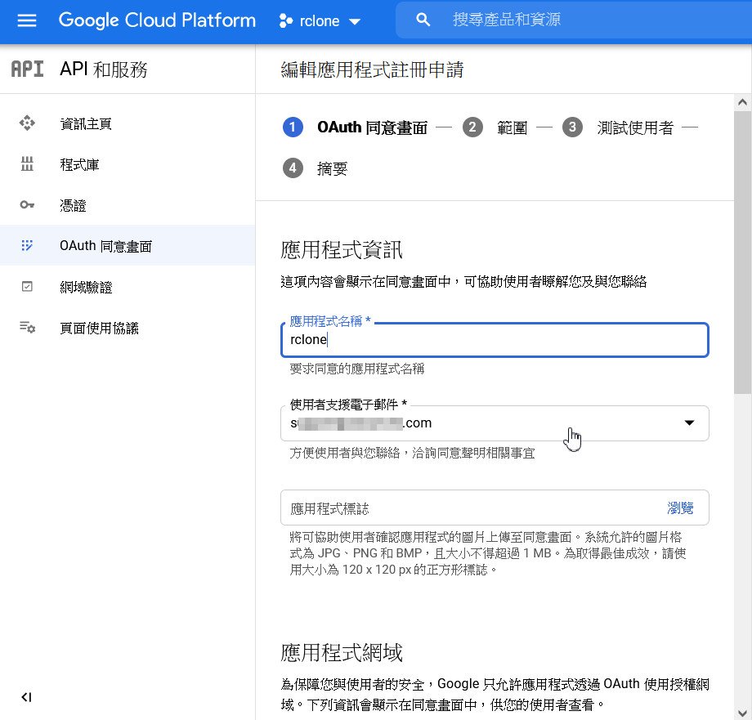Viewport: 752px width, 720px height.
Task: Go to the 測試使用者 step label
Action: tap(635, 127)
